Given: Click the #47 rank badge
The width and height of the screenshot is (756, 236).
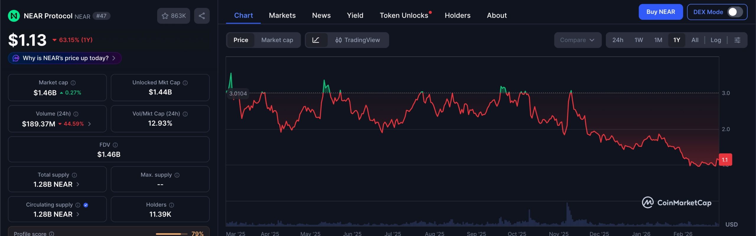Looking at the screenshot, I should pyautogui.click(x=101, y=16).
